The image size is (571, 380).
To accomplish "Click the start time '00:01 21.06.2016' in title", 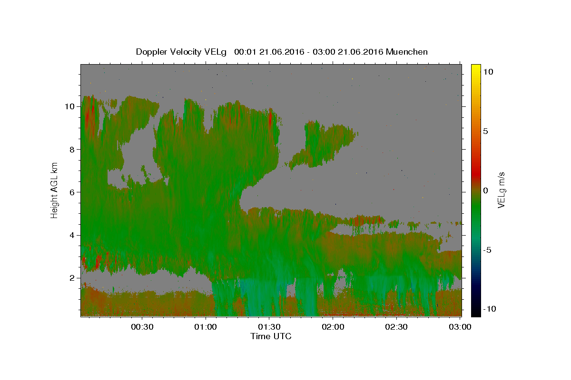I will click(x=270, y=52).
